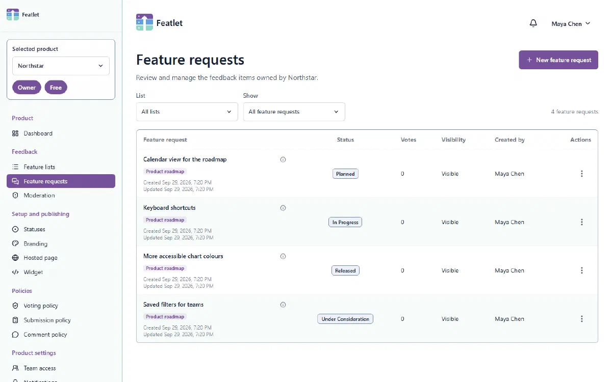
Task: Click the Owner badge
Action: click(27, 88)
